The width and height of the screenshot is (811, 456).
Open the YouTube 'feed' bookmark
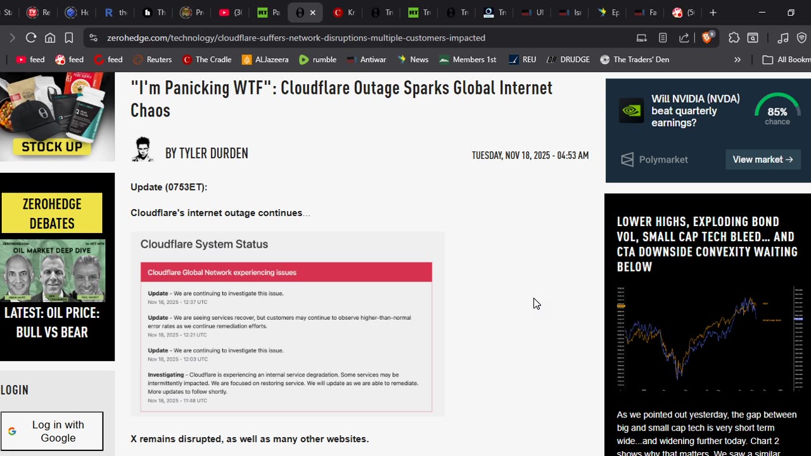pos(30,60)
